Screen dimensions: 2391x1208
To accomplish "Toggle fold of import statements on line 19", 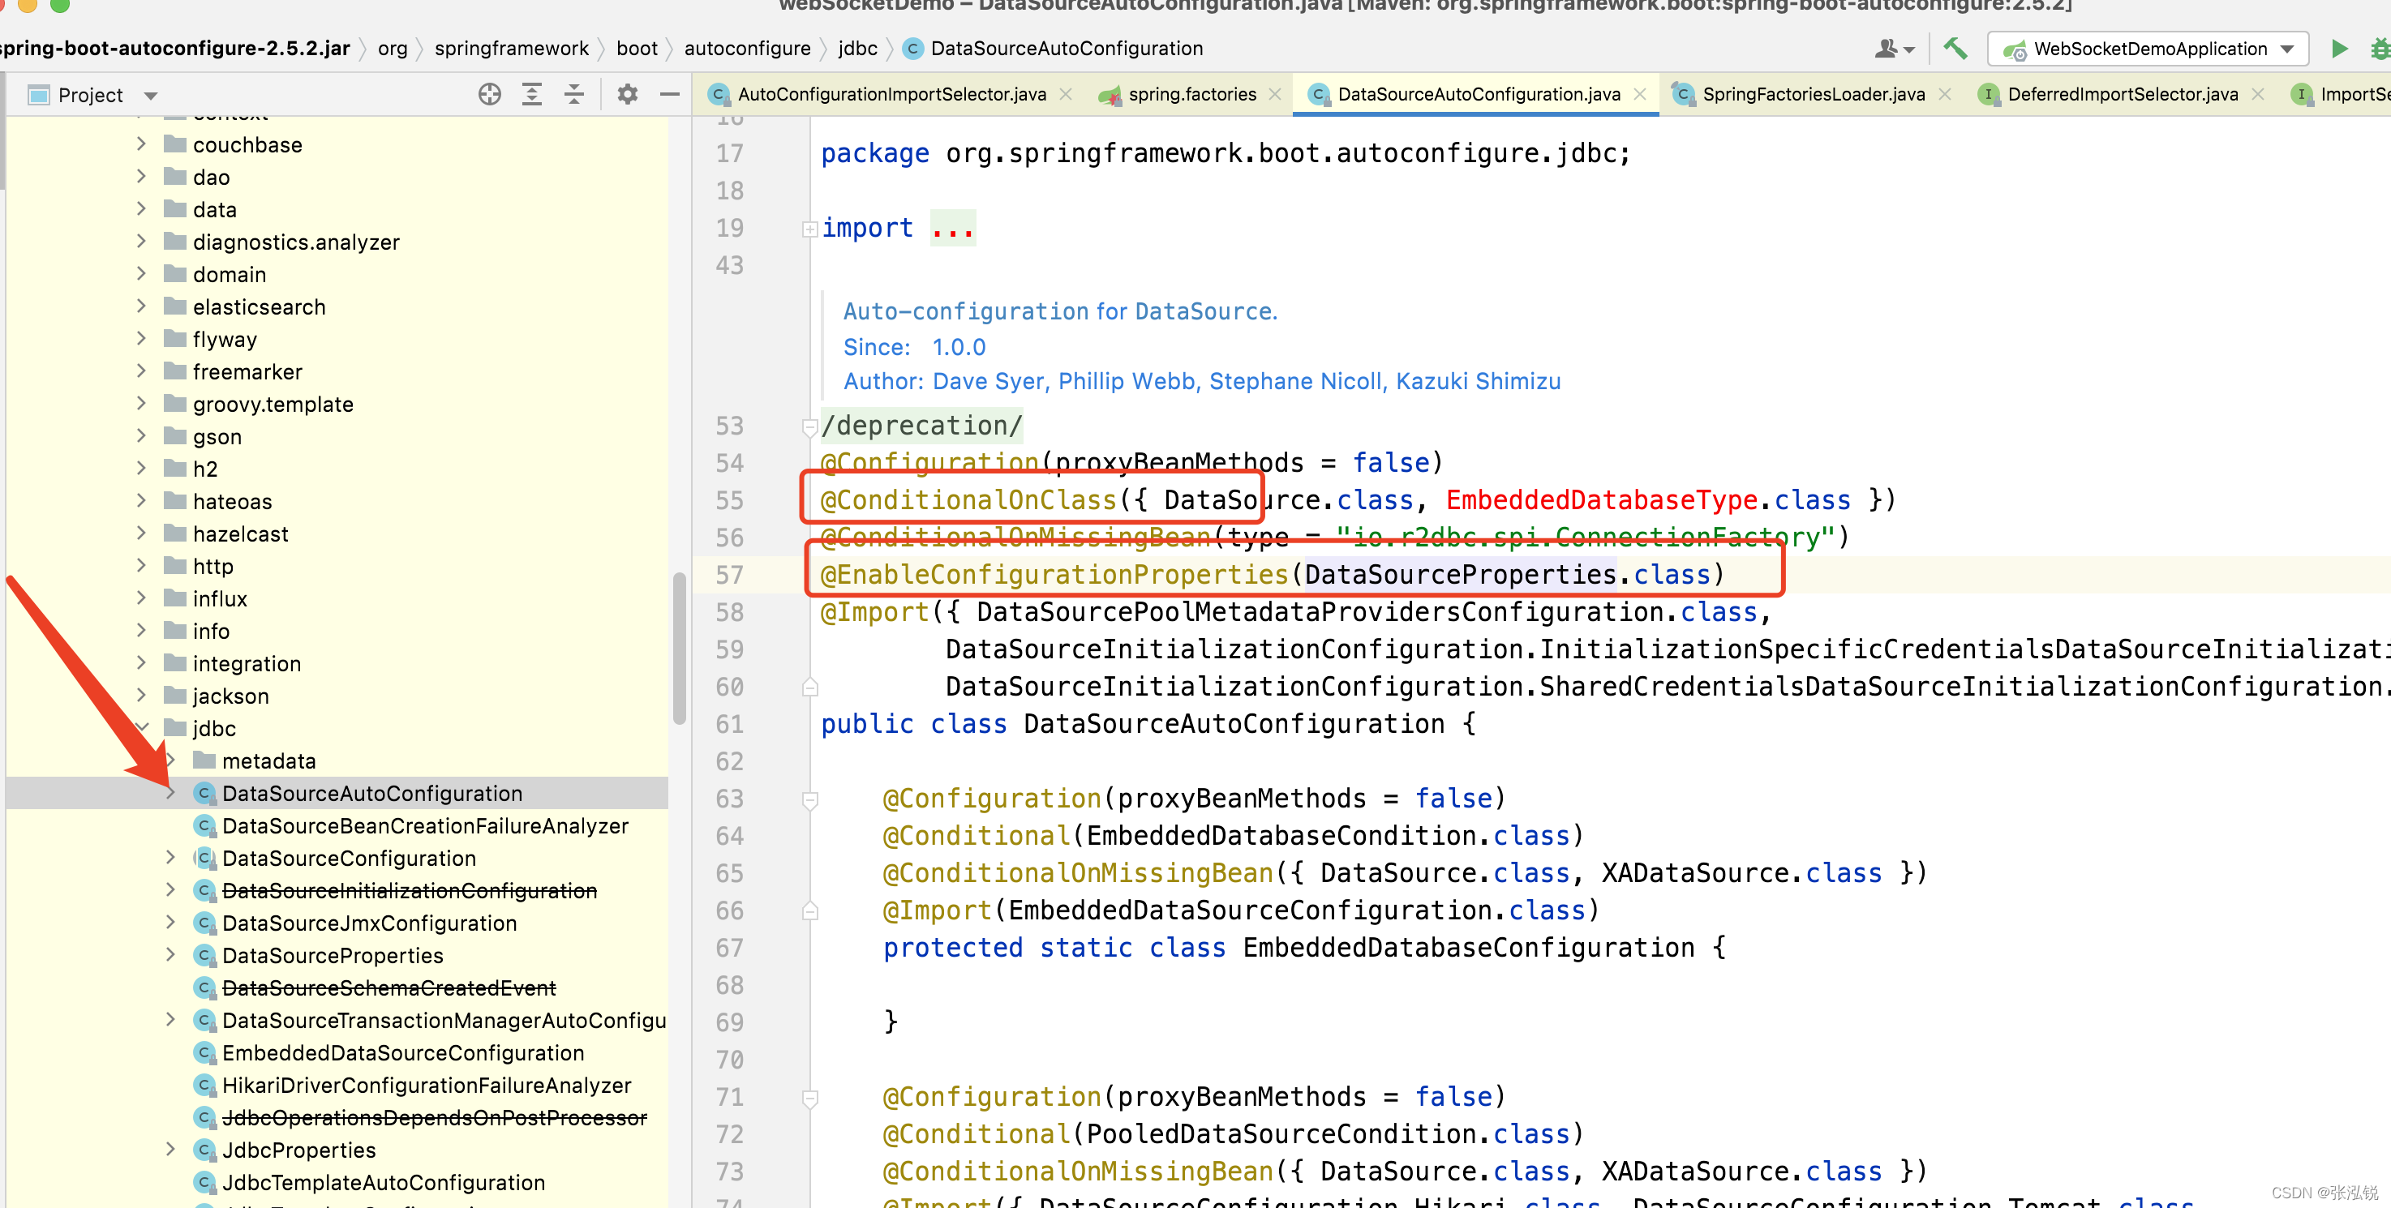I will (809, 229).
